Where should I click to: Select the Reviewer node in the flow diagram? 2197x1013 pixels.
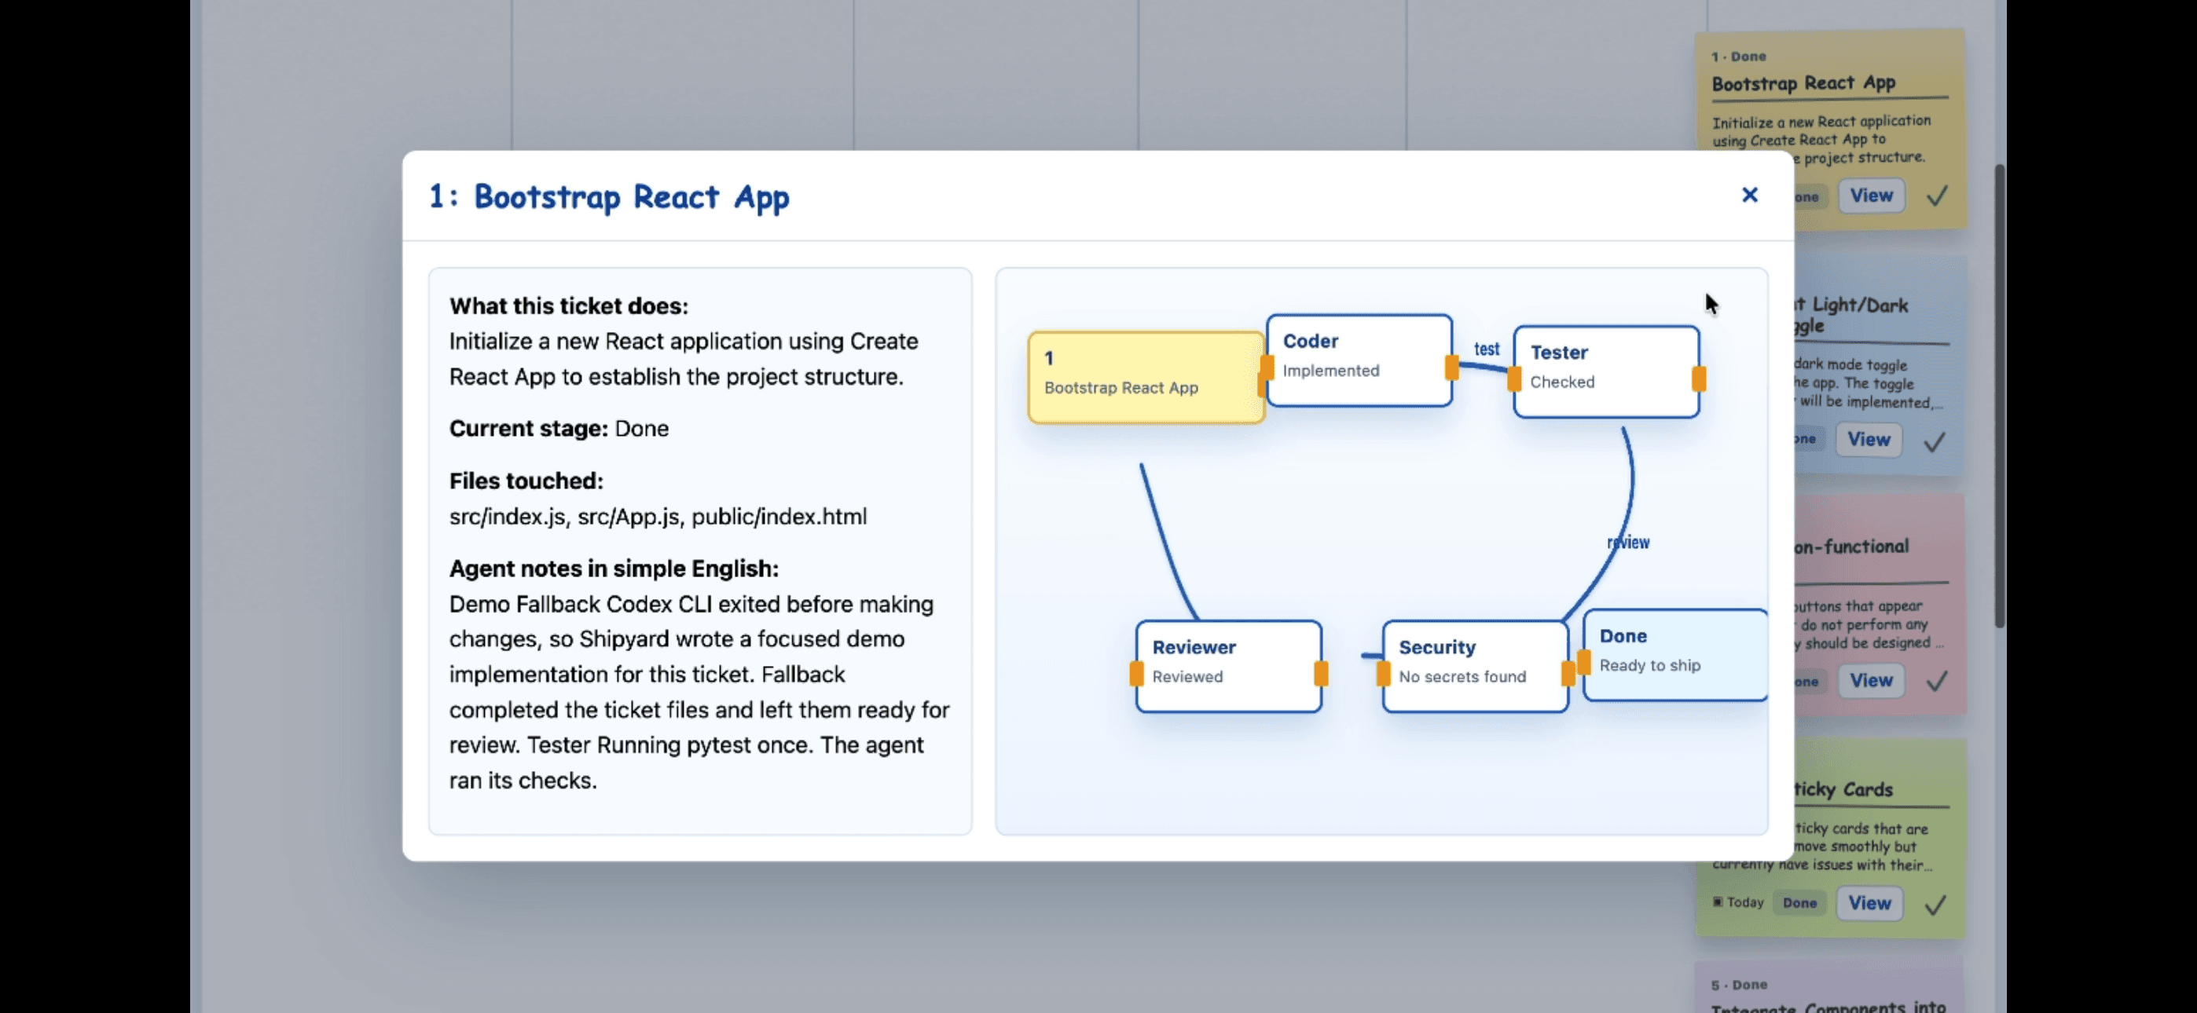1229,666
